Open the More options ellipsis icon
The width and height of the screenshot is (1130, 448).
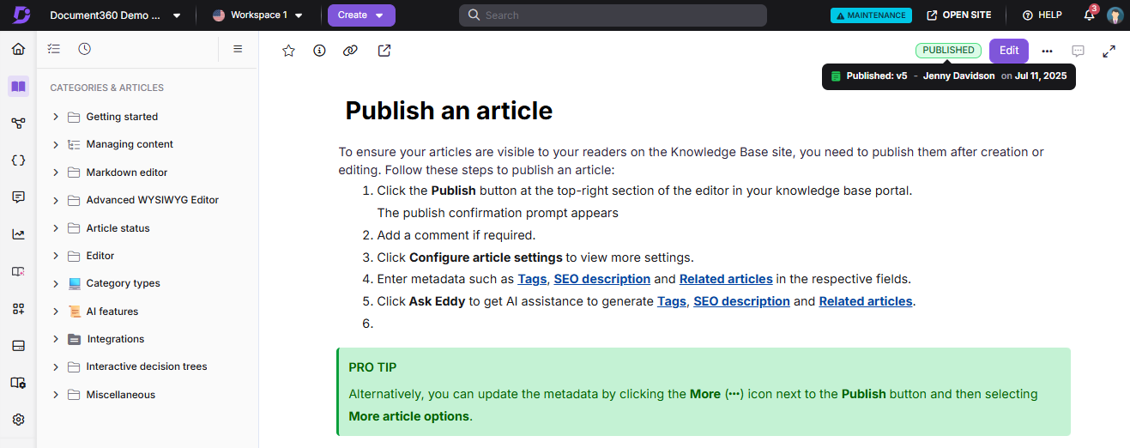1047,51
